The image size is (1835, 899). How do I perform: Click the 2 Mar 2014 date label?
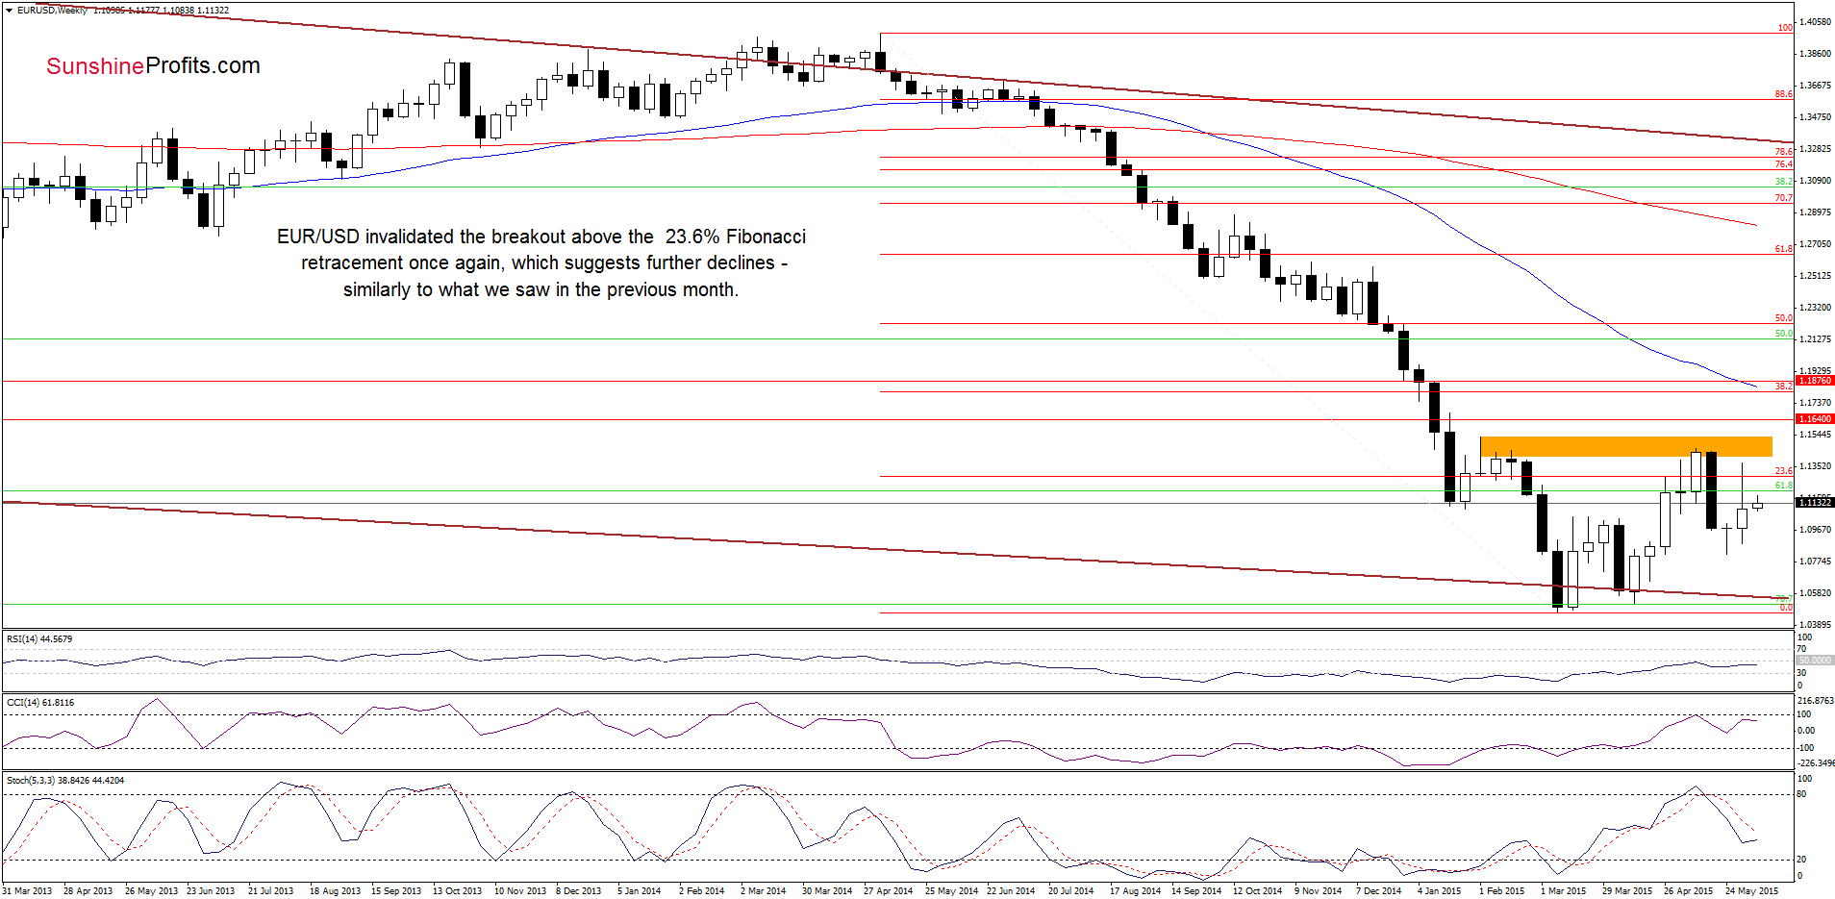click(x=763, y=890)
